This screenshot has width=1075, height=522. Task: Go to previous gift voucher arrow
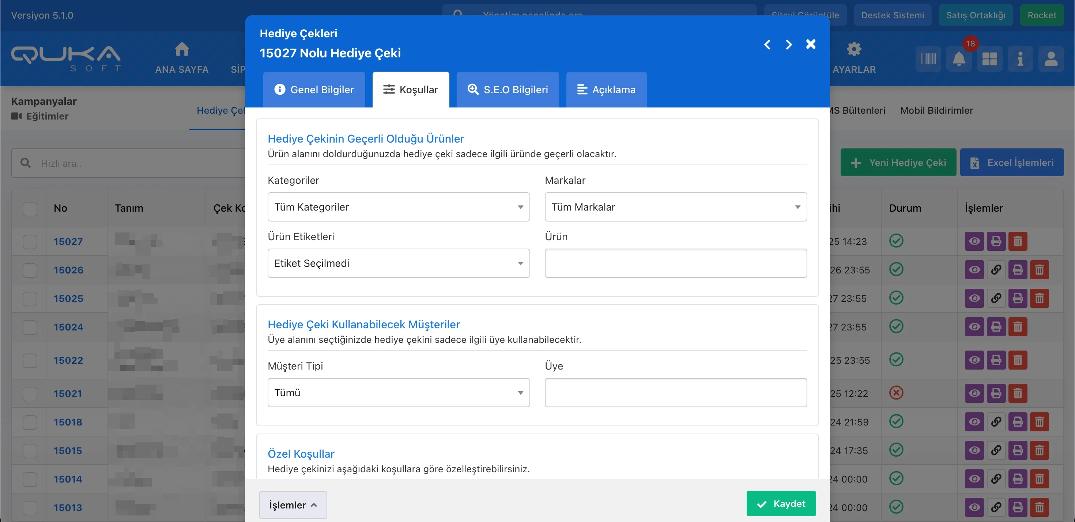(767, 45)
